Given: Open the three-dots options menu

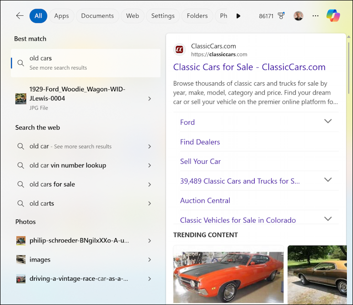Looking at the screenshot, I should [x=315, y=16].
